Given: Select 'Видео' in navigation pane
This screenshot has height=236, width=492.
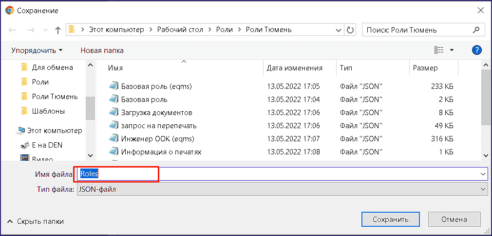Looking at the screenshot, I should [x=42, y=158].
